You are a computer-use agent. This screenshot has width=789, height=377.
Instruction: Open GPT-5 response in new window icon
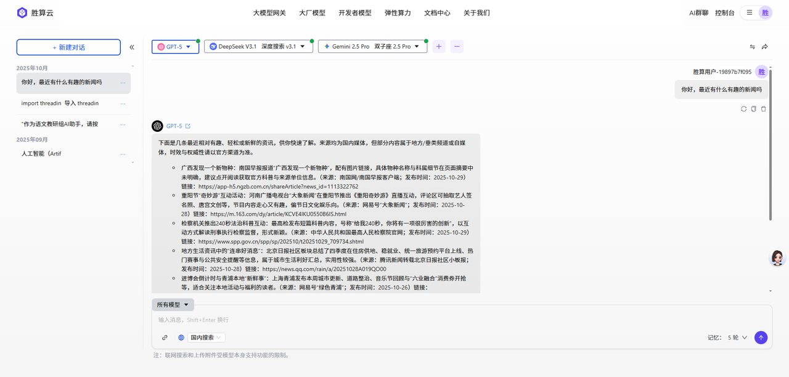[x=188, y=126]
